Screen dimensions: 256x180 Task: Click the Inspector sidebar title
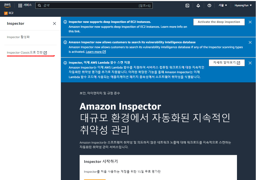pos(15,24)
